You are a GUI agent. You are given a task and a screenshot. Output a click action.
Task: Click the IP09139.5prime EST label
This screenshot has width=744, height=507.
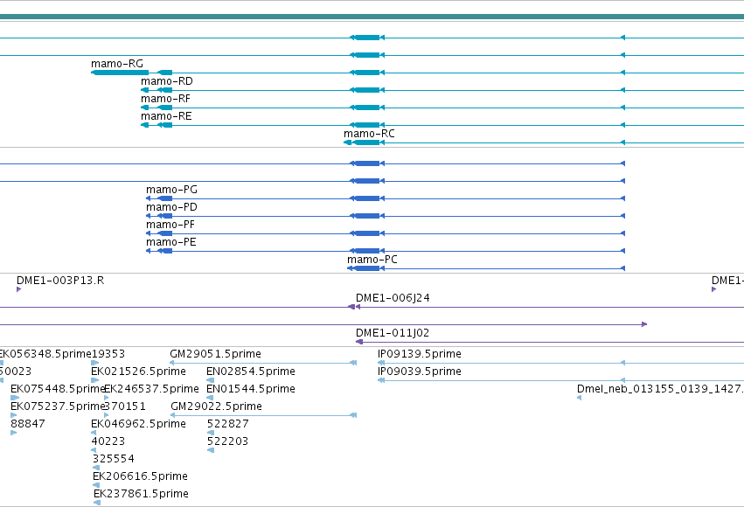pyautogui.click(x=420, y=354)
